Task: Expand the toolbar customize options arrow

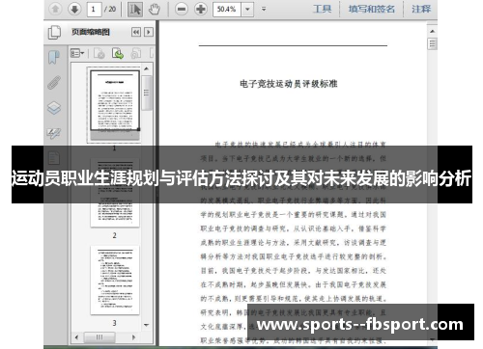Action: 264,9
